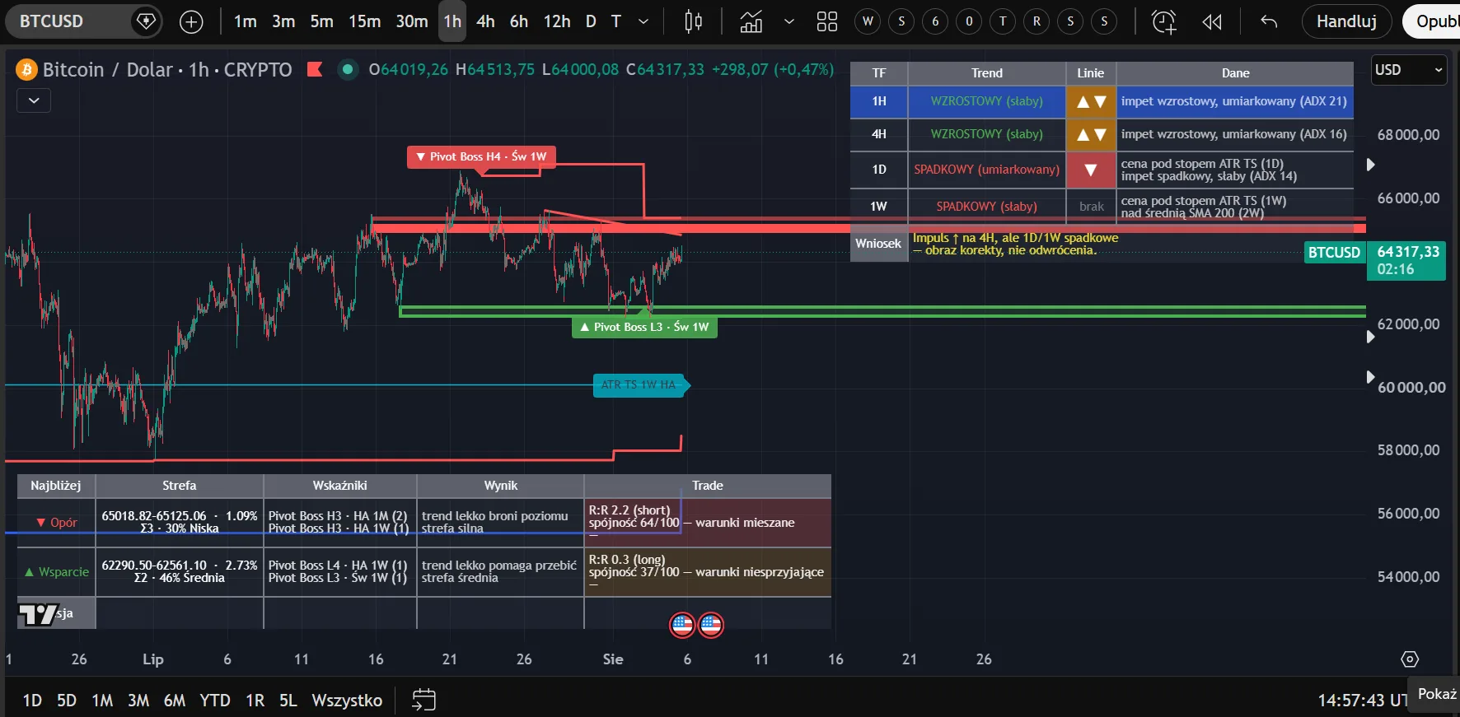1460x717 pixels.
Task: Start bar replay rewind icon
Action: tap(1212, 22)
